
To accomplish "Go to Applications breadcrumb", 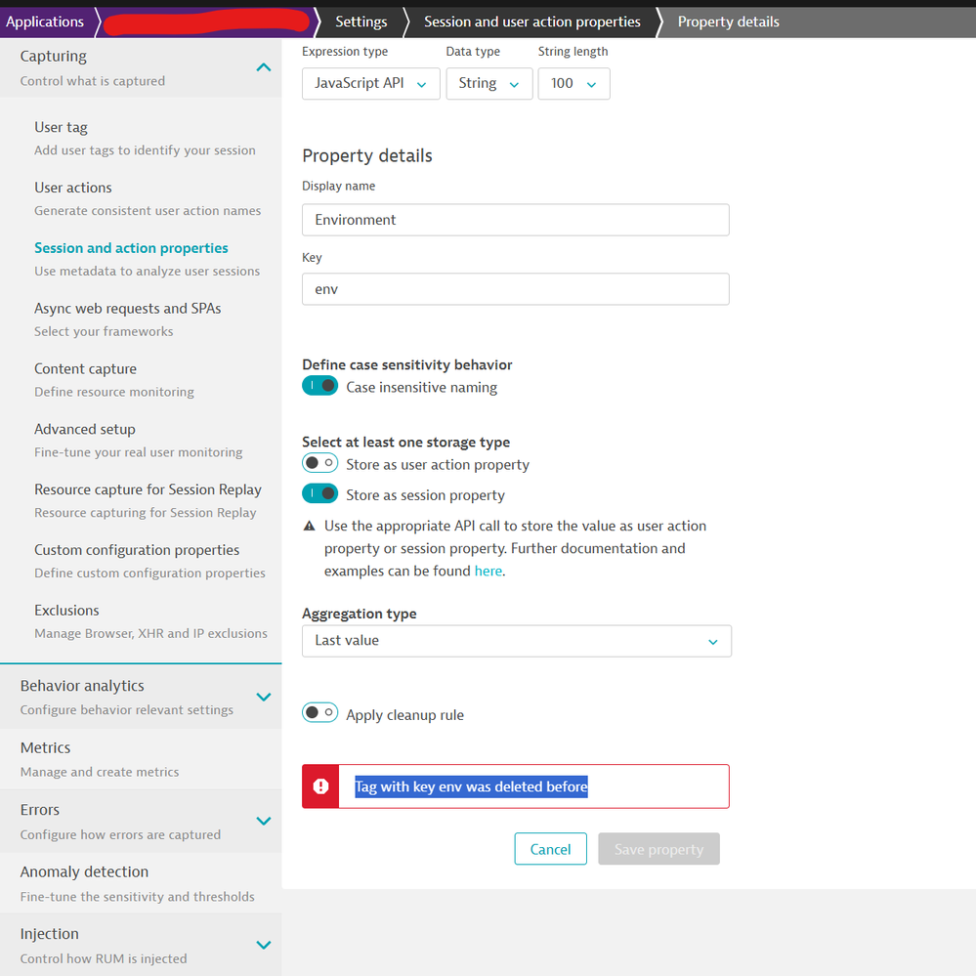I will point(45,21).
